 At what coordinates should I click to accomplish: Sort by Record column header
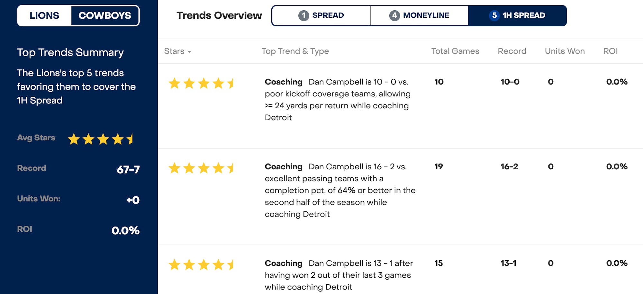512,51
